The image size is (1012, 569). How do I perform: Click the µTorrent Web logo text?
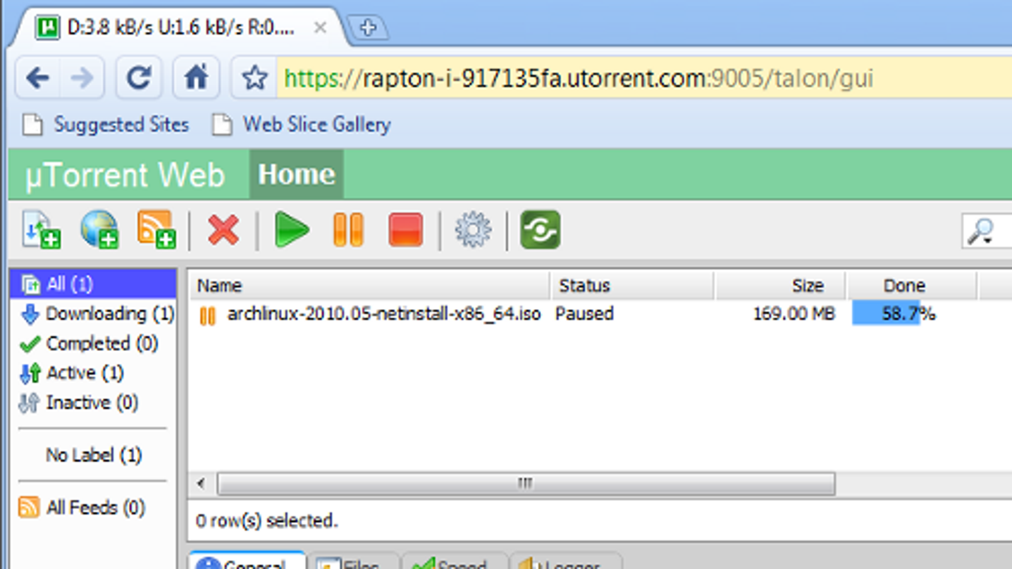[x=125, y=175]
